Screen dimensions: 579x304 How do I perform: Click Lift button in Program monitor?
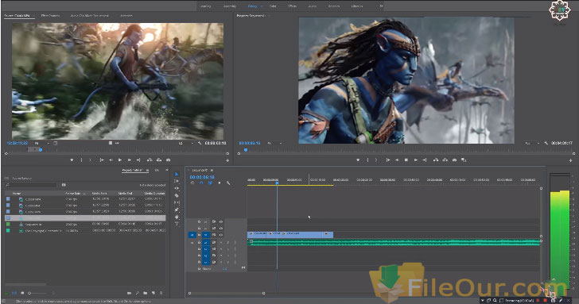point(436,160)
